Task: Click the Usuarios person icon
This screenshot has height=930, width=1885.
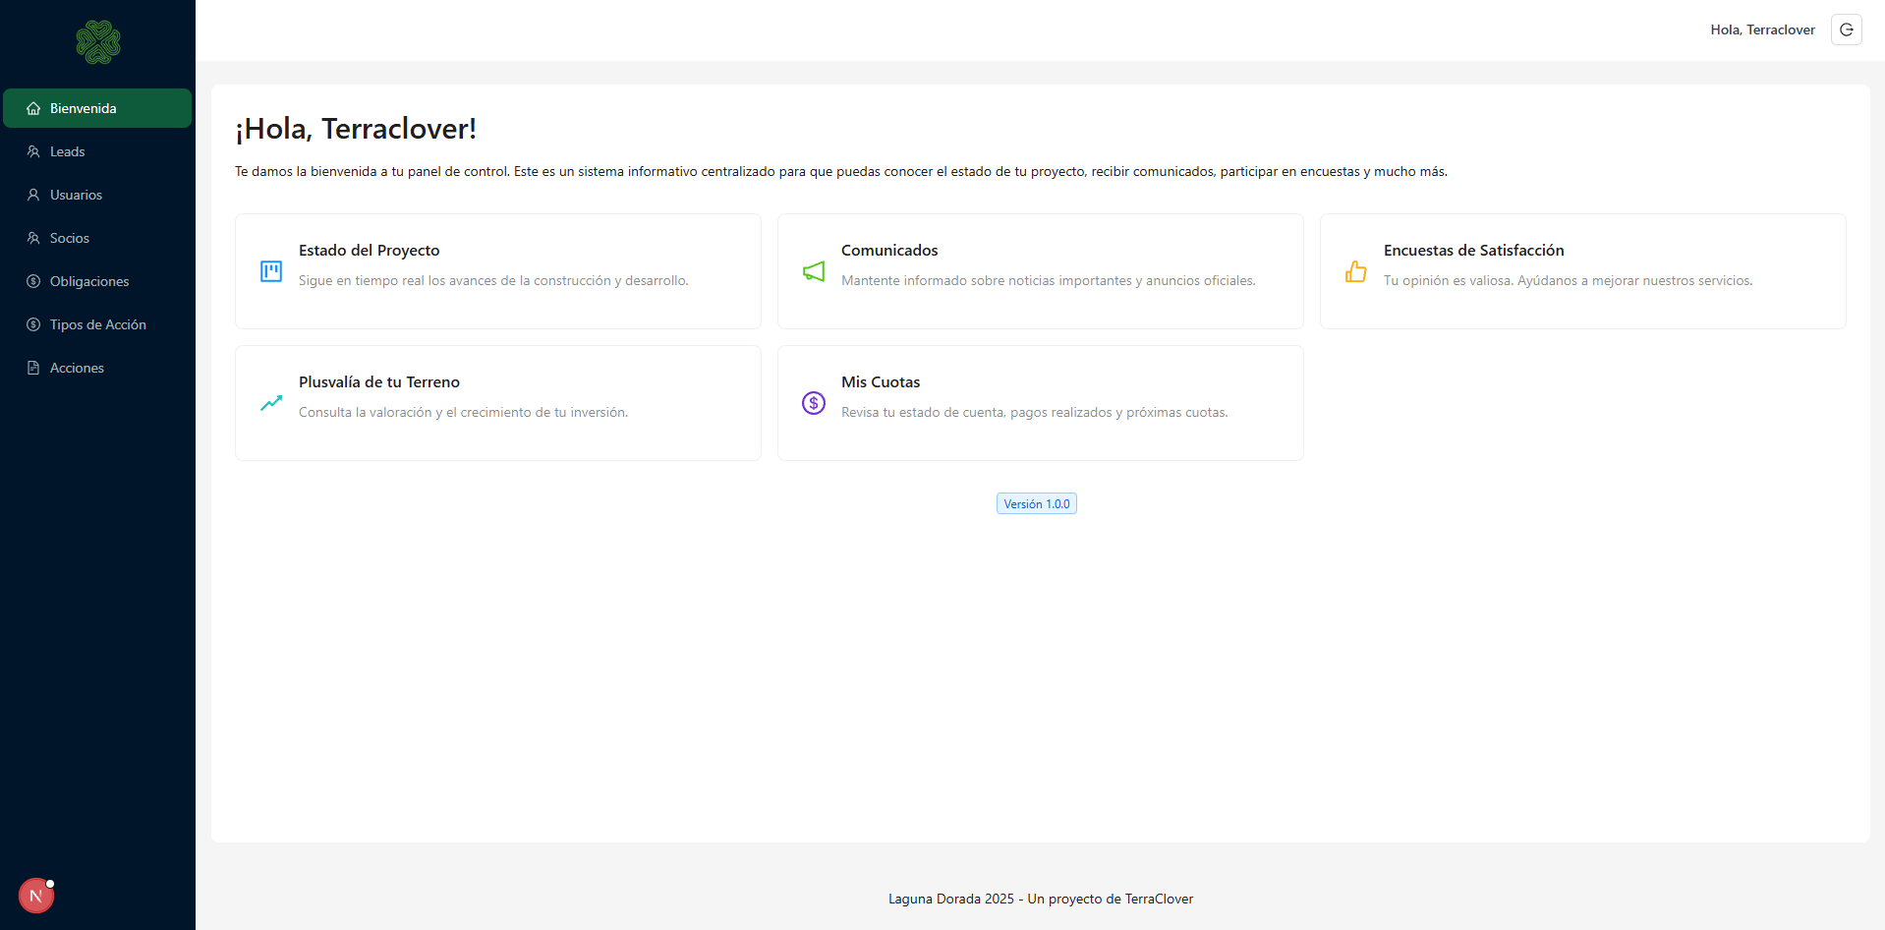Action: point(32,195)
